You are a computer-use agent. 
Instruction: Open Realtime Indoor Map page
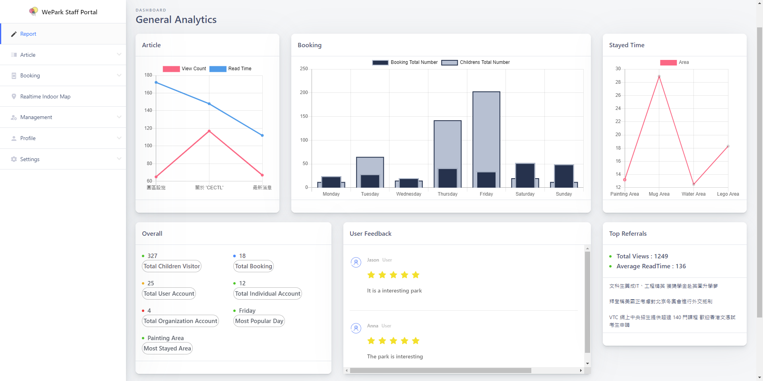pyautogui.click(x=45, y=96)
